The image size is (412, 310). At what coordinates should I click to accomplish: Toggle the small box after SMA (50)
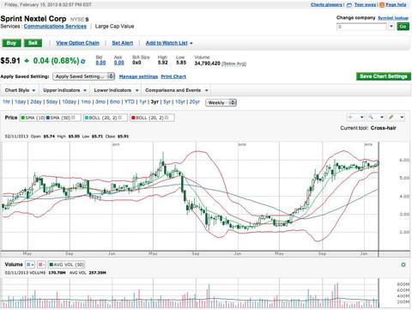click(73, 118)
